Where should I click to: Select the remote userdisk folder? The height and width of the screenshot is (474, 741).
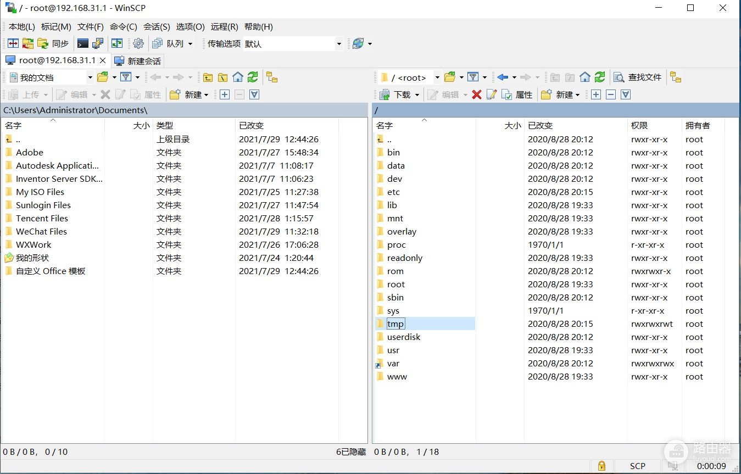point(404,337)
